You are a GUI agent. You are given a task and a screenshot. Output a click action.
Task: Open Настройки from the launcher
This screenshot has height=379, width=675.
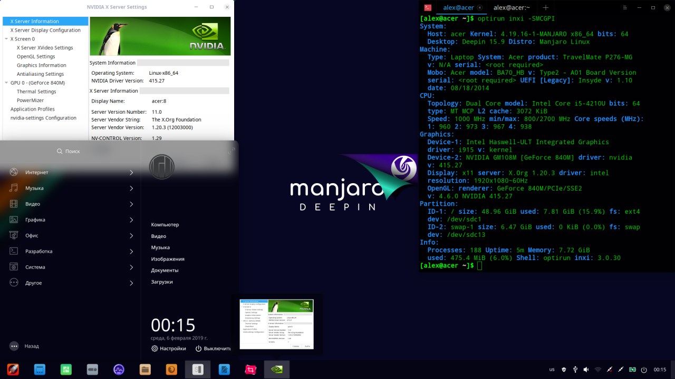pyautogui.click(x=169, y=348)
